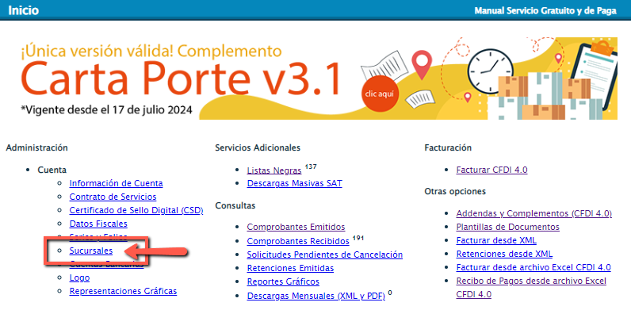Open Facturar CFDI 4.0 link

pos(491,170)
